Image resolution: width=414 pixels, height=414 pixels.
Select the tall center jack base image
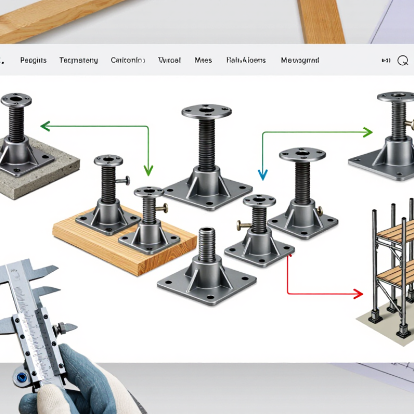(208, 157)
